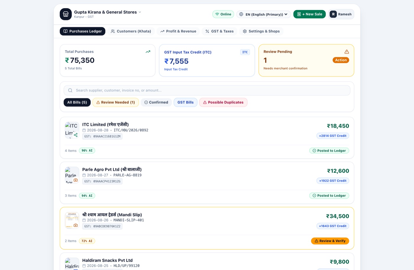Filter by All Bills (5)
The width and height of the screenshot is (414, 270).
(77, 102)
